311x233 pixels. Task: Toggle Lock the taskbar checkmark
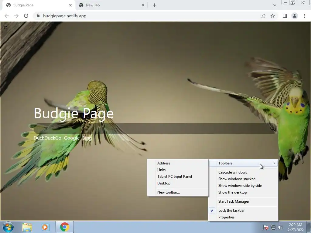tap(243, 211)
